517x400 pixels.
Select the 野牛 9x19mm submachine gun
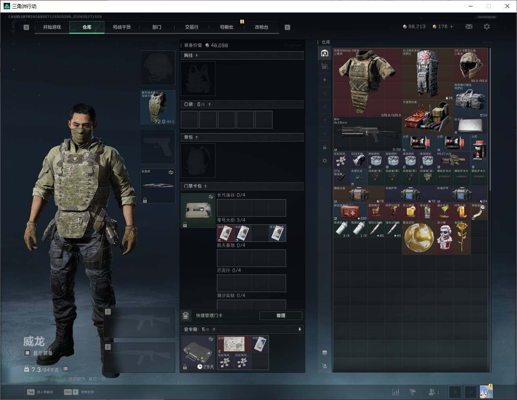pos(367,134)
